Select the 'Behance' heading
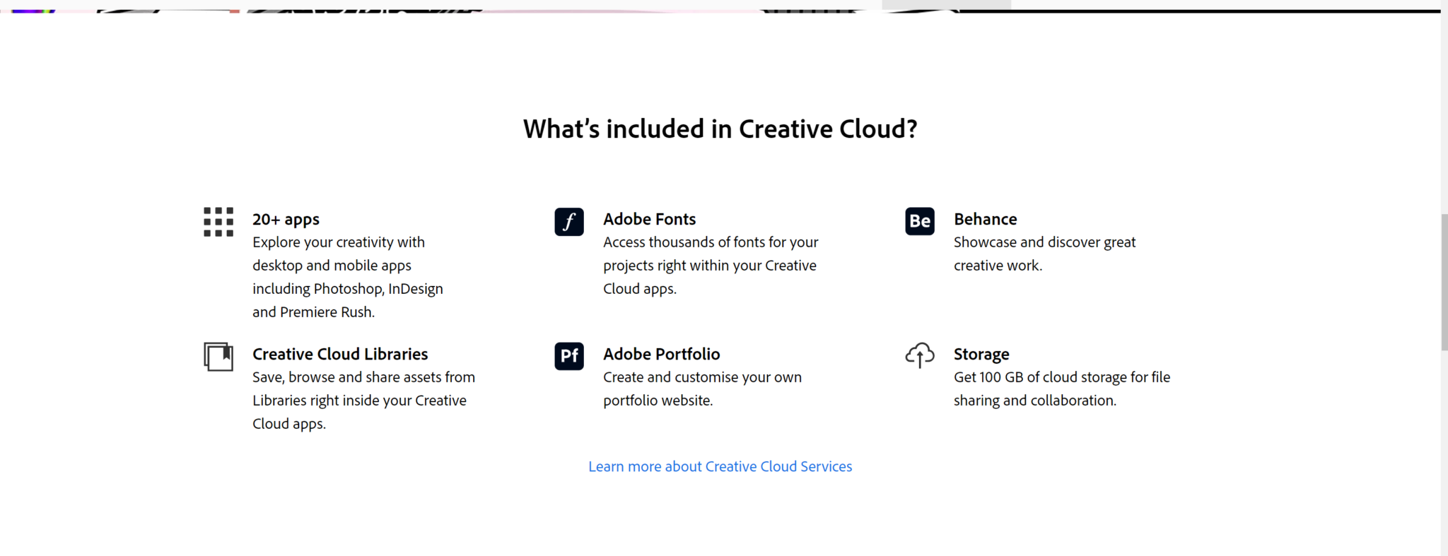Screen dimensions: 1448x556 986,219
